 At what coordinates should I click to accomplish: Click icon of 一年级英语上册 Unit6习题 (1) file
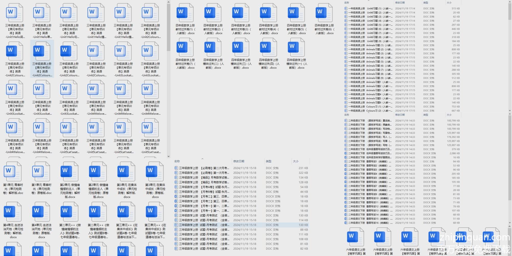pyautogui.click(x=346, y=8)
